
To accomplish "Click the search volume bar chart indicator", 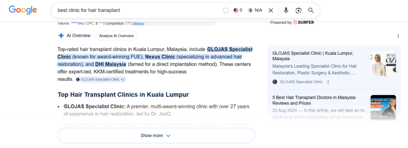I will [139, 23].
